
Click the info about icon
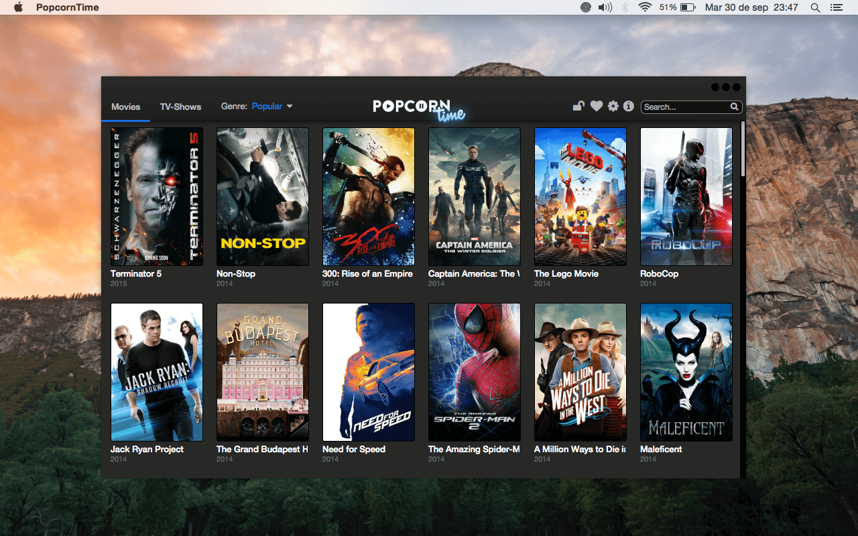[x=628, y=106]
